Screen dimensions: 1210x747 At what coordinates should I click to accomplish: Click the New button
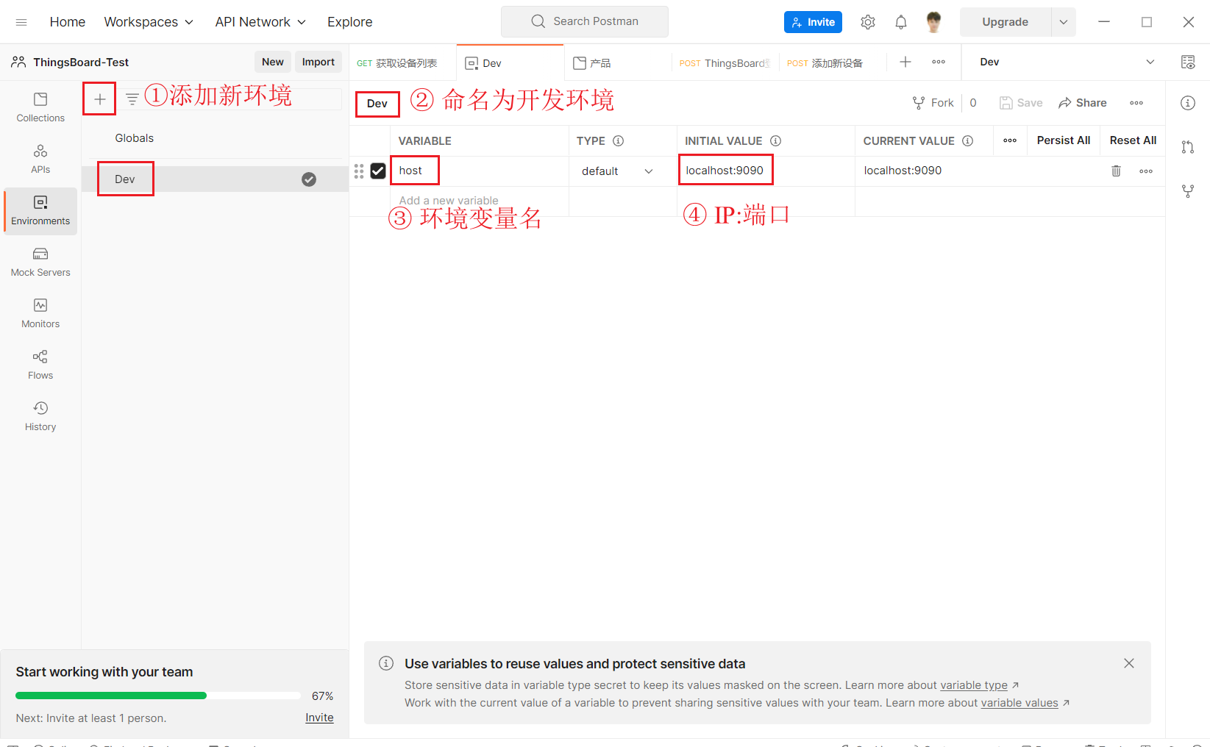tap(273, 62)
